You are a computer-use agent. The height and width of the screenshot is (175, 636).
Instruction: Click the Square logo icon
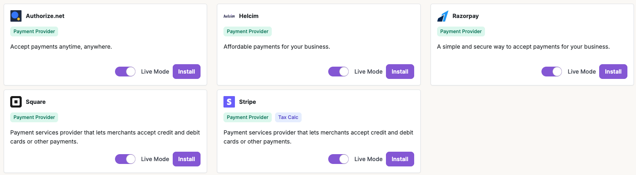[x=16, y=102]
